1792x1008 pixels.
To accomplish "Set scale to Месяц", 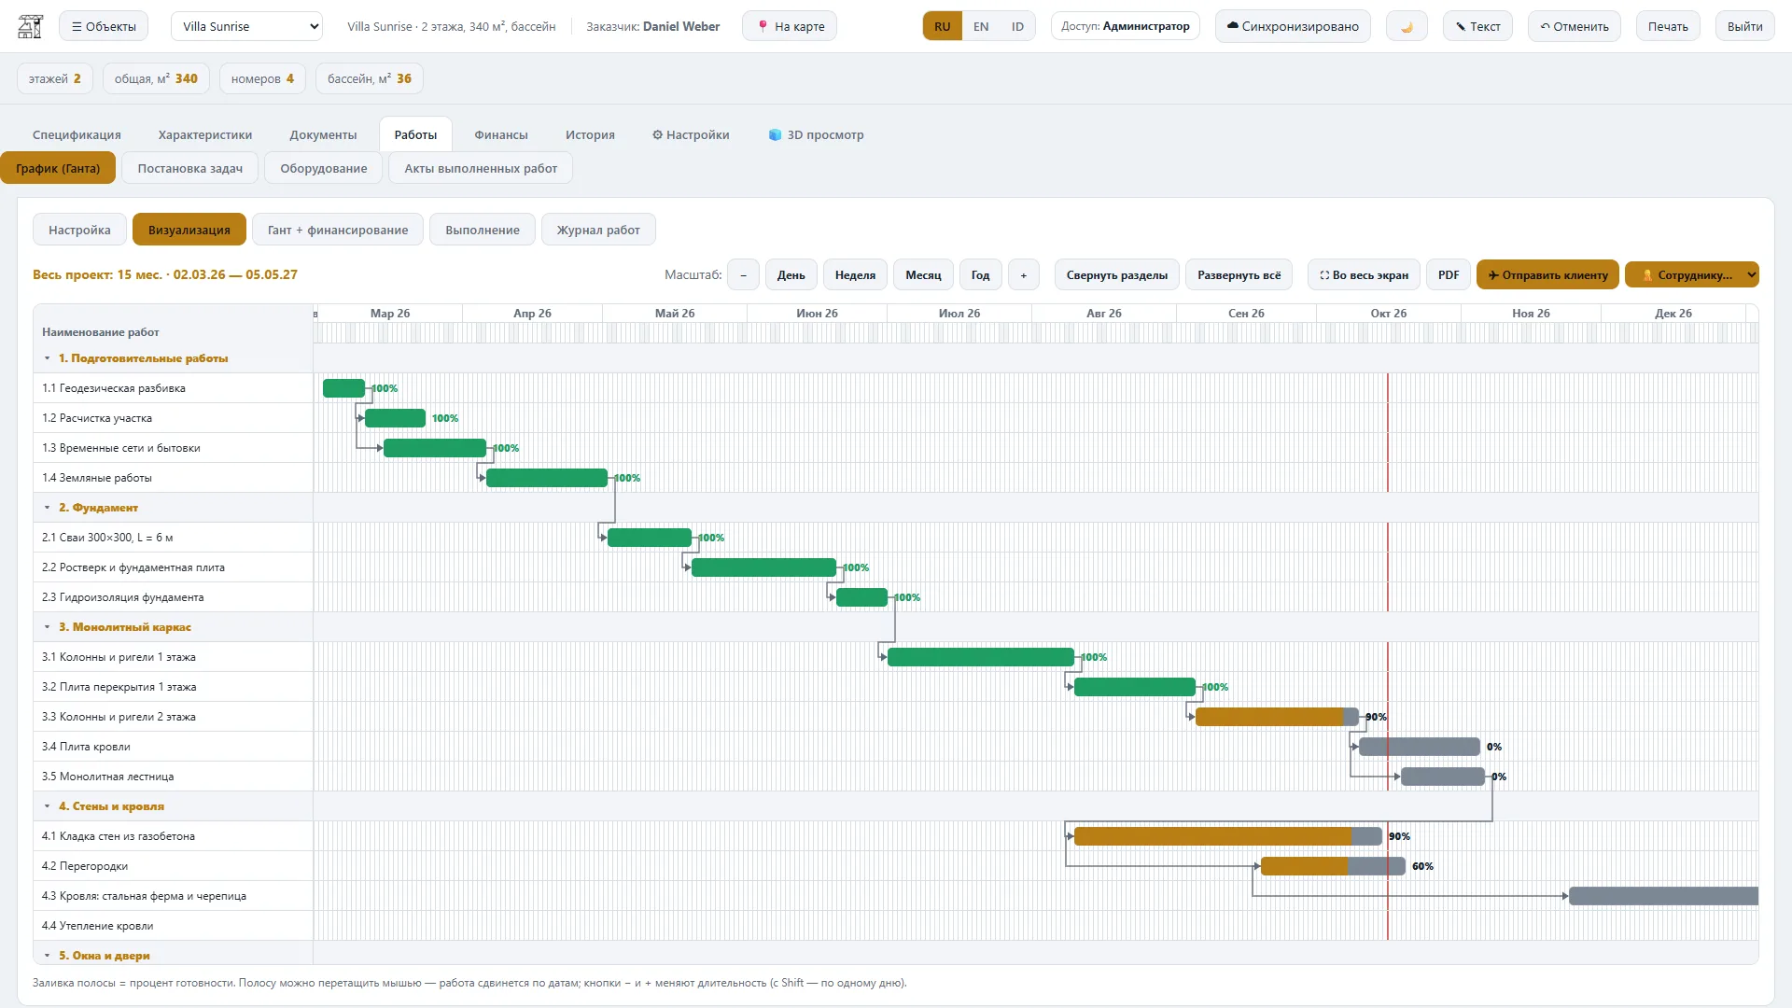I will click(x=923, y=275).
